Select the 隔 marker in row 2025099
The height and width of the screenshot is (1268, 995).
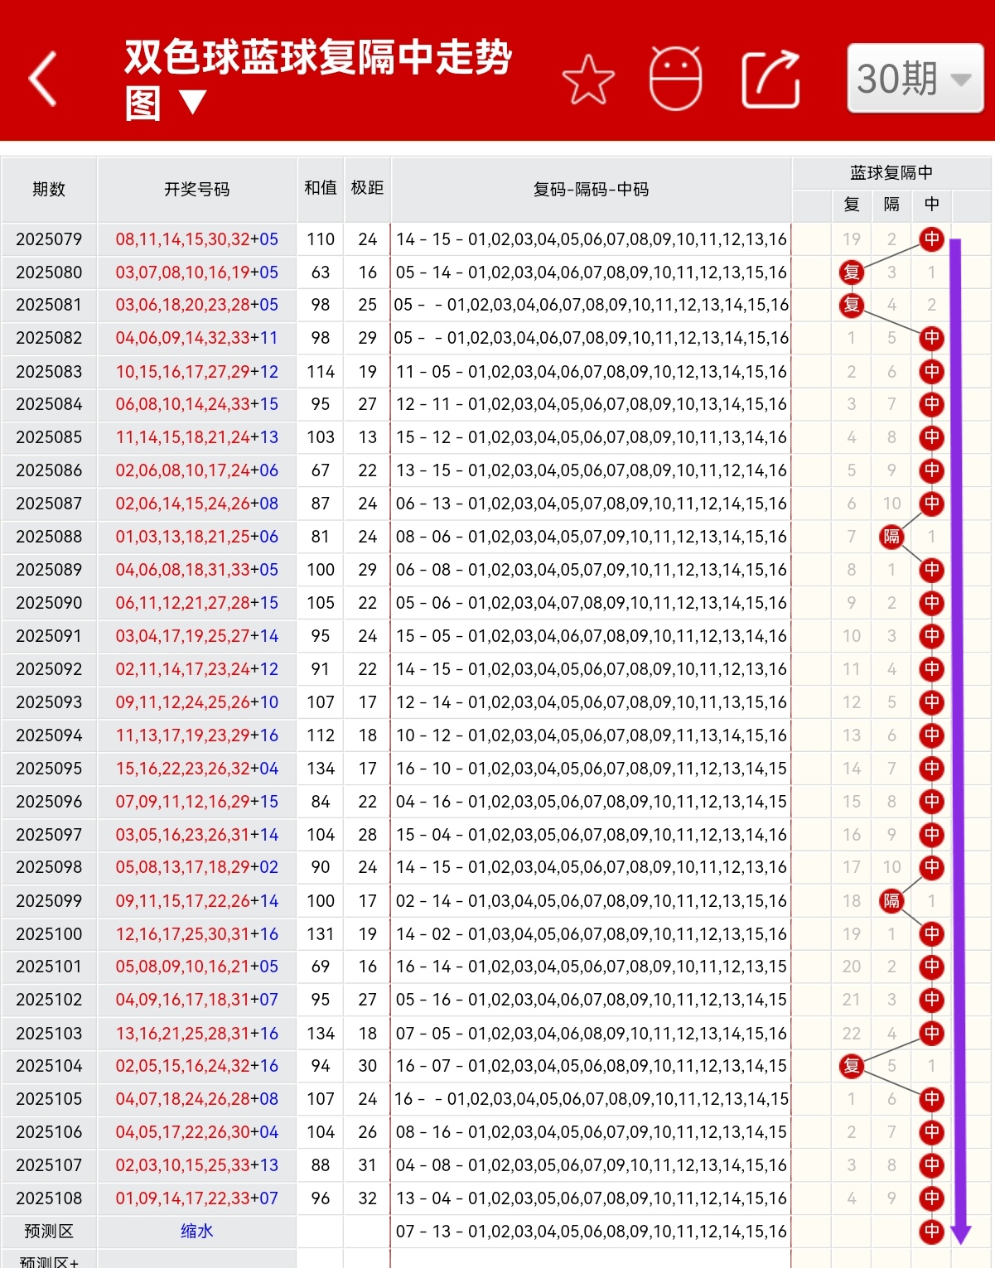click(x=891, y=901)
